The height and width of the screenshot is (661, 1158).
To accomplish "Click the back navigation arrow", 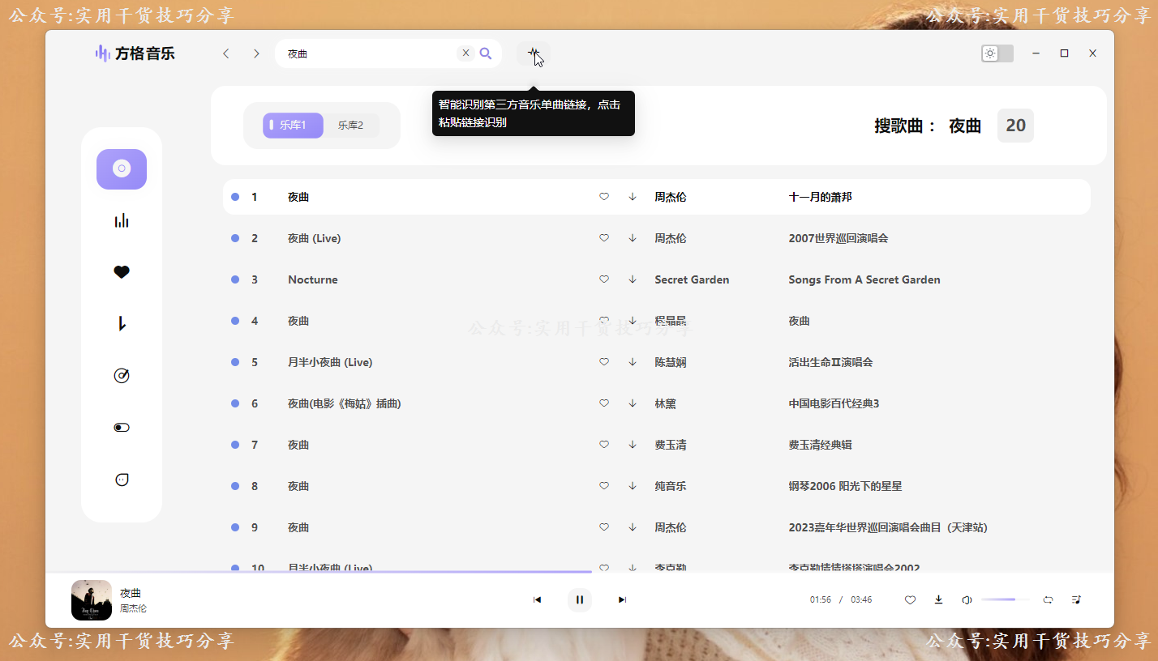I will point(226,52).
